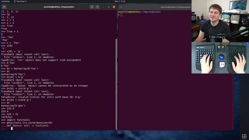The height and width of the screenshot is (140, 249).
Task: Click '@functools.lru_cache(maxsize=10)' line
Action: pyautogui.click(x=27, y=123)
